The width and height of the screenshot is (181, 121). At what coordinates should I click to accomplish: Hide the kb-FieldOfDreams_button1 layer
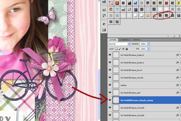click(110, 62)
